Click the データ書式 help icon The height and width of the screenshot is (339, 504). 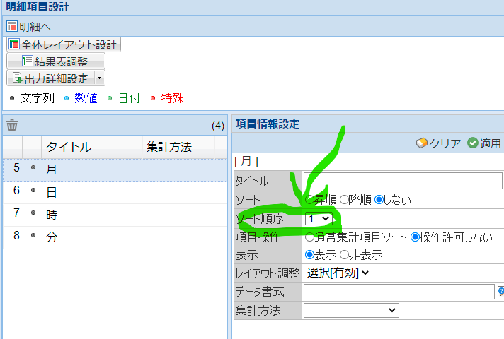[500, 292]
